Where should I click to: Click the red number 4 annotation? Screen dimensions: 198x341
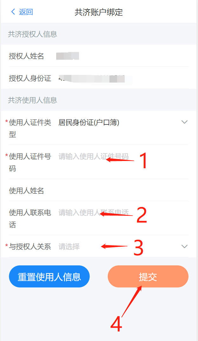[x=116, y=324]
